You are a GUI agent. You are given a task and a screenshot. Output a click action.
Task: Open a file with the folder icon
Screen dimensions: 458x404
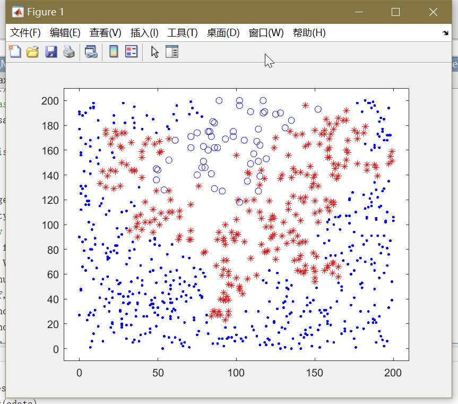[x=33, y=51]
